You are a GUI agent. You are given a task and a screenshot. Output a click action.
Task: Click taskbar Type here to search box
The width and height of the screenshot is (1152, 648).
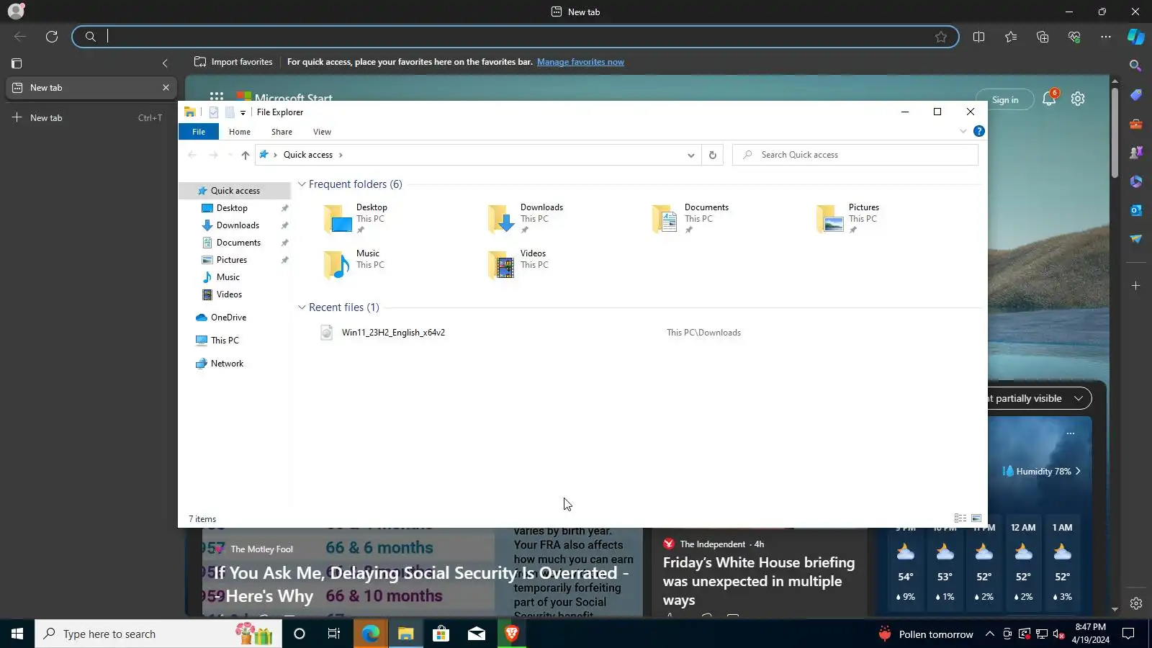pos(158,634)
